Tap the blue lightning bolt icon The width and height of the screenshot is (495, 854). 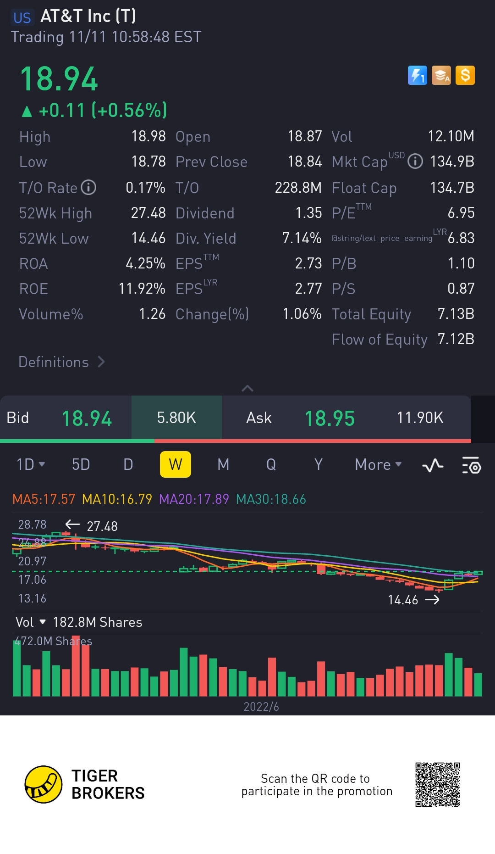click(417, 75)
